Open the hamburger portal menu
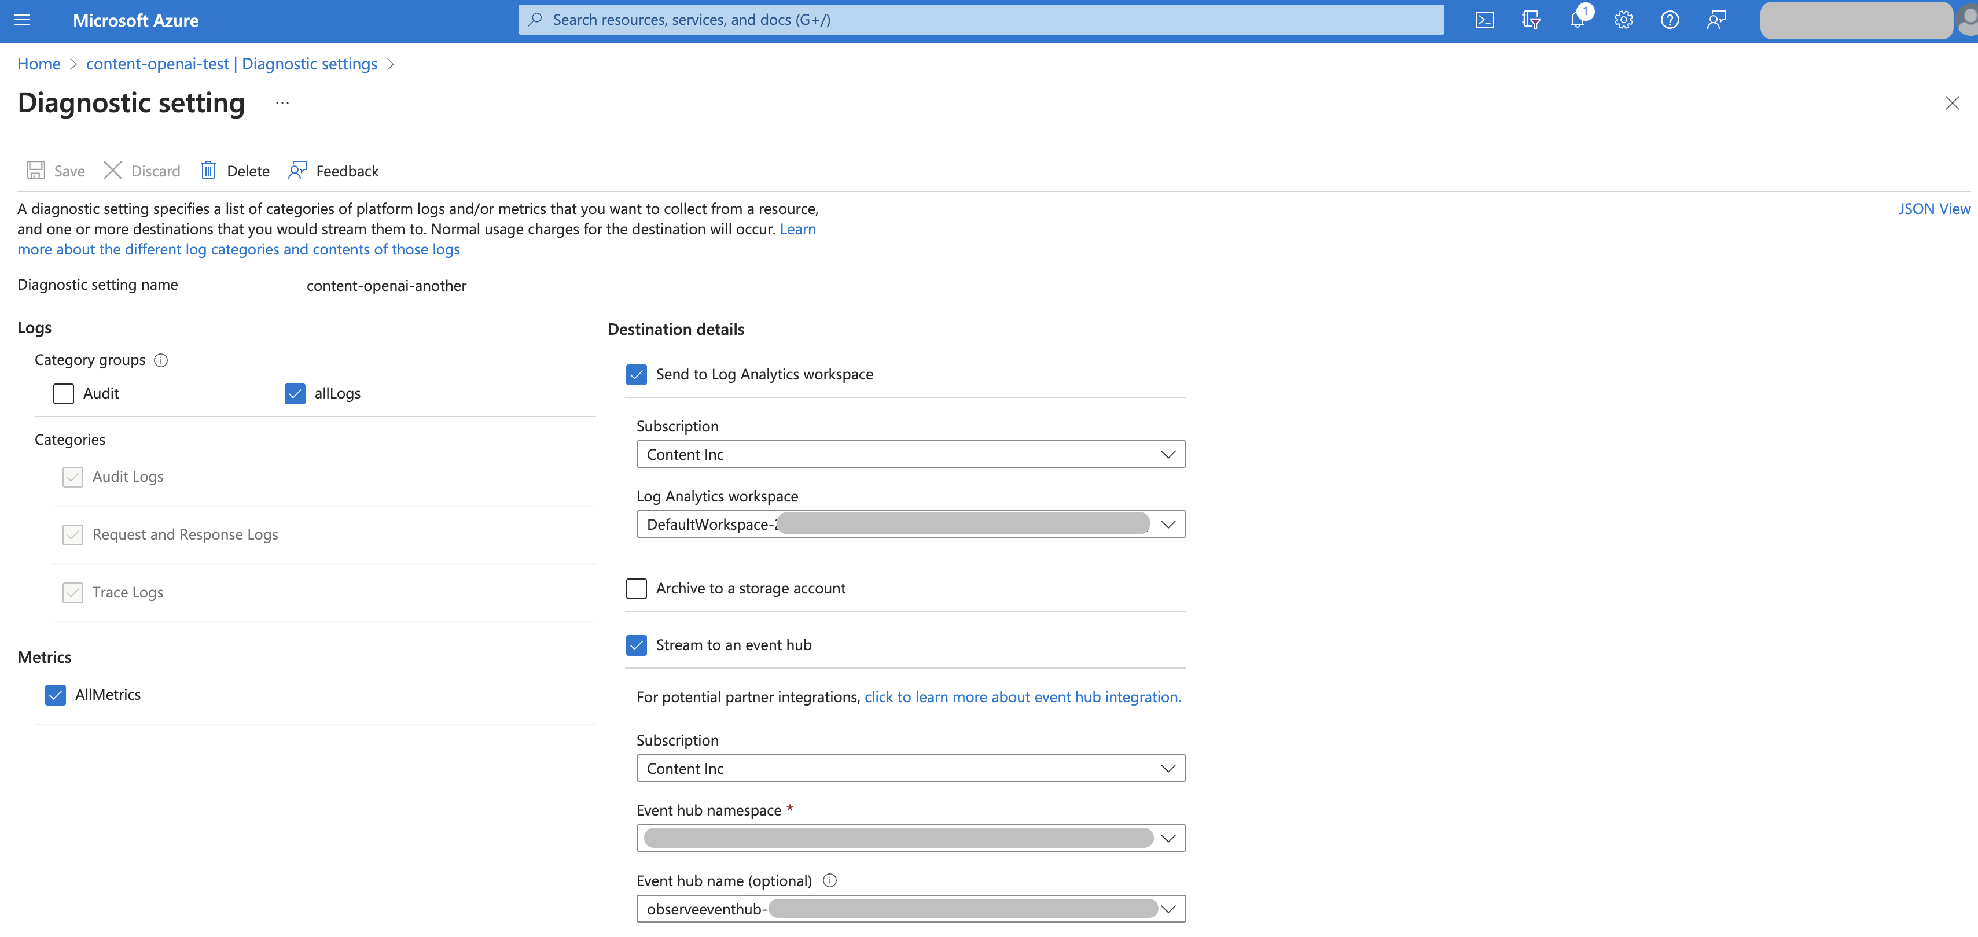This screenshot has height=937, width=1978. [22, 20]
